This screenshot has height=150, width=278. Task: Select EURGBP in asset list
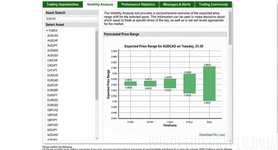coord(53,90)
